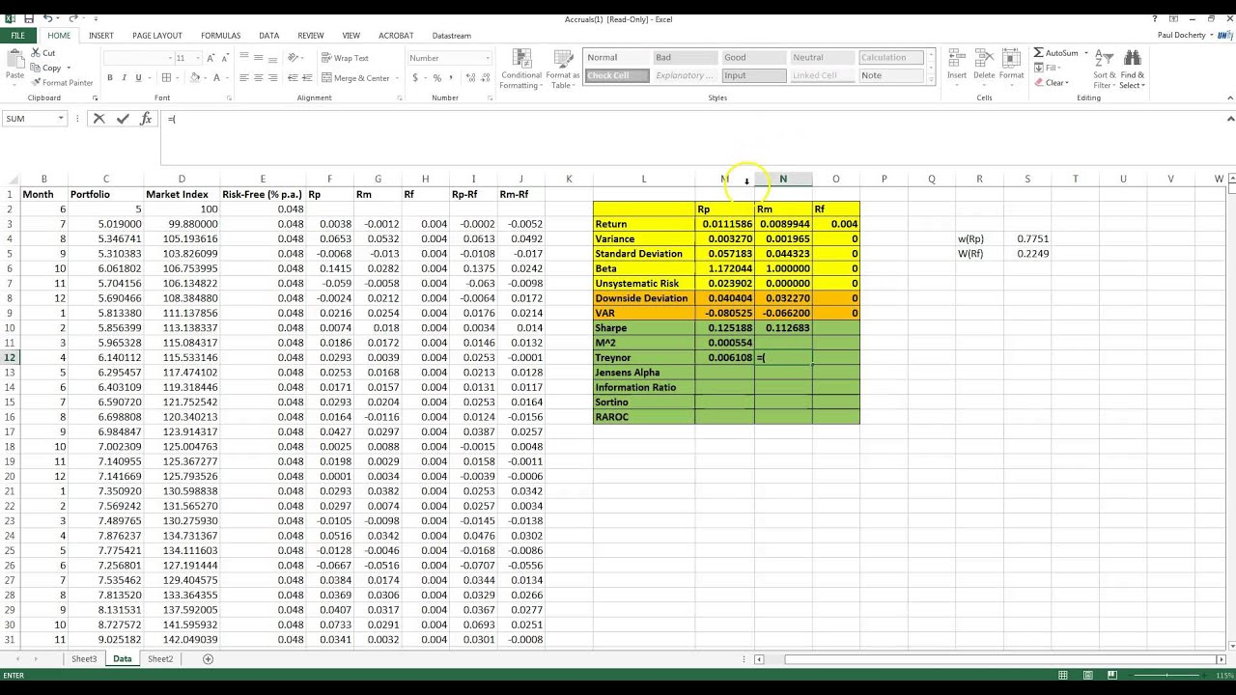Toggle Wrap Text
Image resolution: width=1236 pixels, height=695 pixels.
(x=346, y=58)
